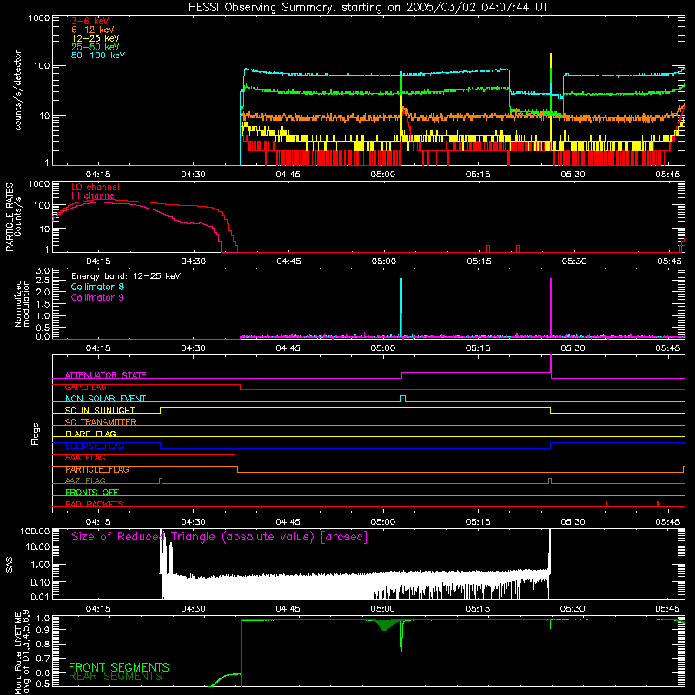
Task: Select the HI channel legend label
Action: click(94, 196)
